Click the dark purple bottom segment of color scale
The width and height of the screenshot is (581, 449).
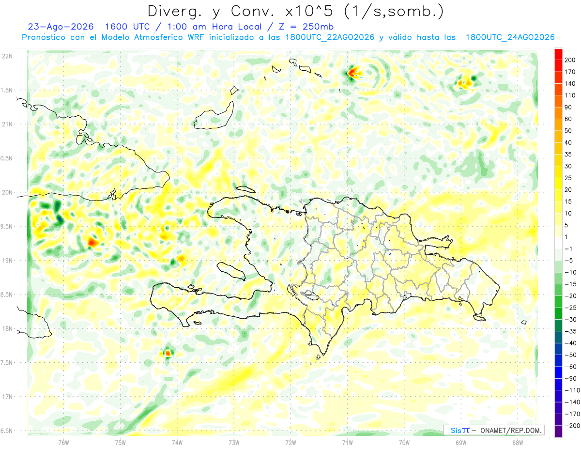(x=558, y=432)
